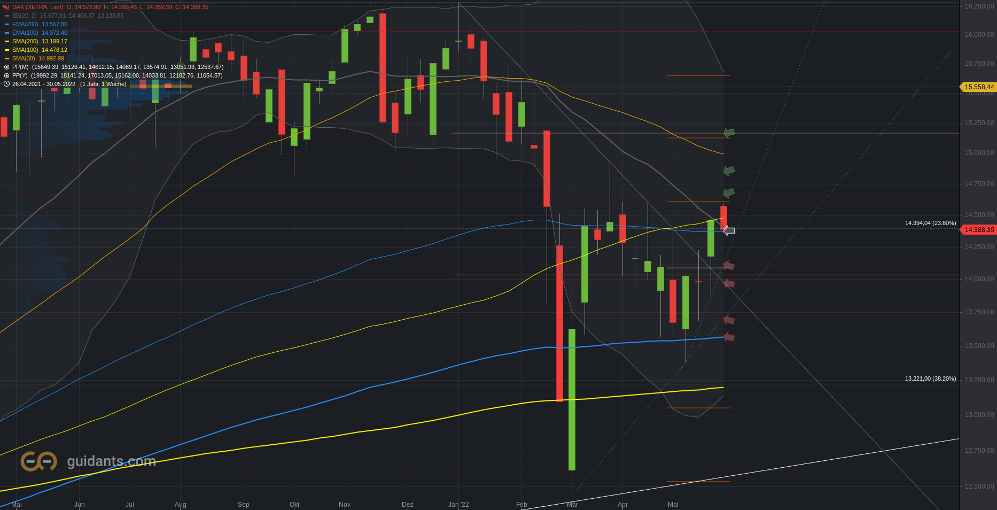Select the white arrow at current price
The image size is (997, 510).
[729, 230]
